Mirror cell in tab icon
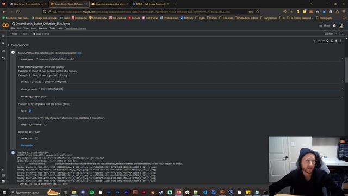The height and width of the screenshot is (196, 348). click(x=332, y=41)
